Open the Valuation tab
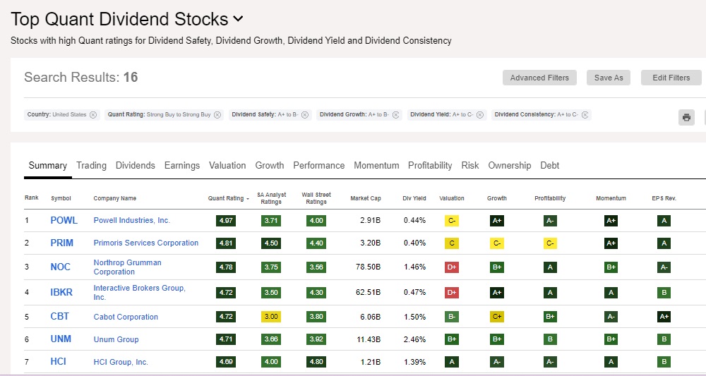This screenshot has height=376, width=706. [227, 166]
